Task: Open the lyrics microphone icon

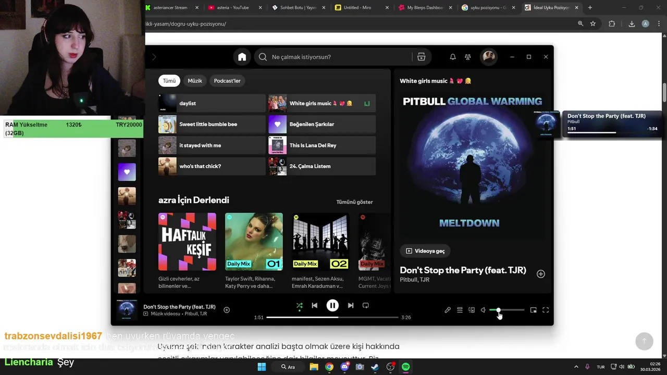Action: coord(447,310)
